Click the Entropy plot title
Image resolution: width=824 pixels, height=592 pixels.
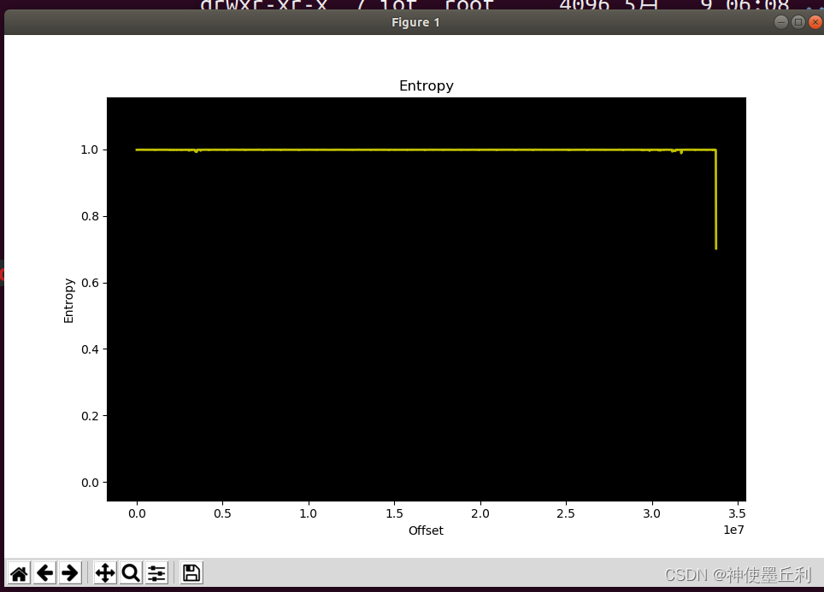(x=427, y=85)
